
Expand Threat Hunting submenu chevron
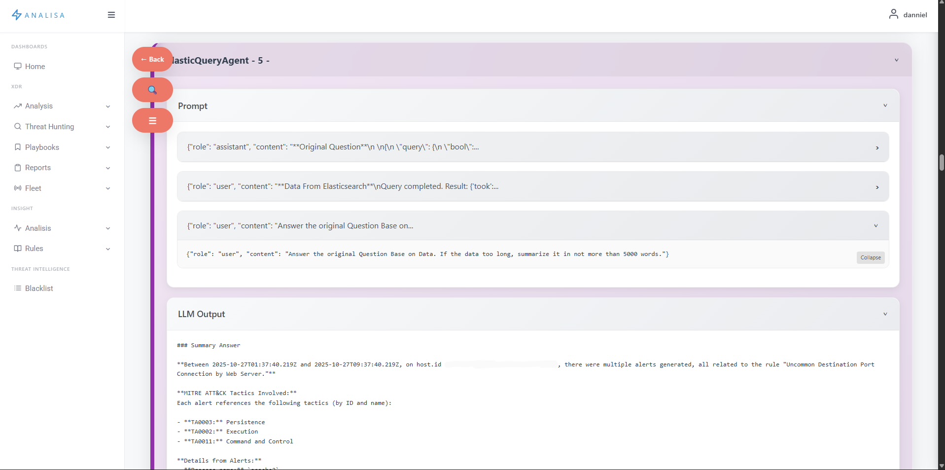point(108,127)
